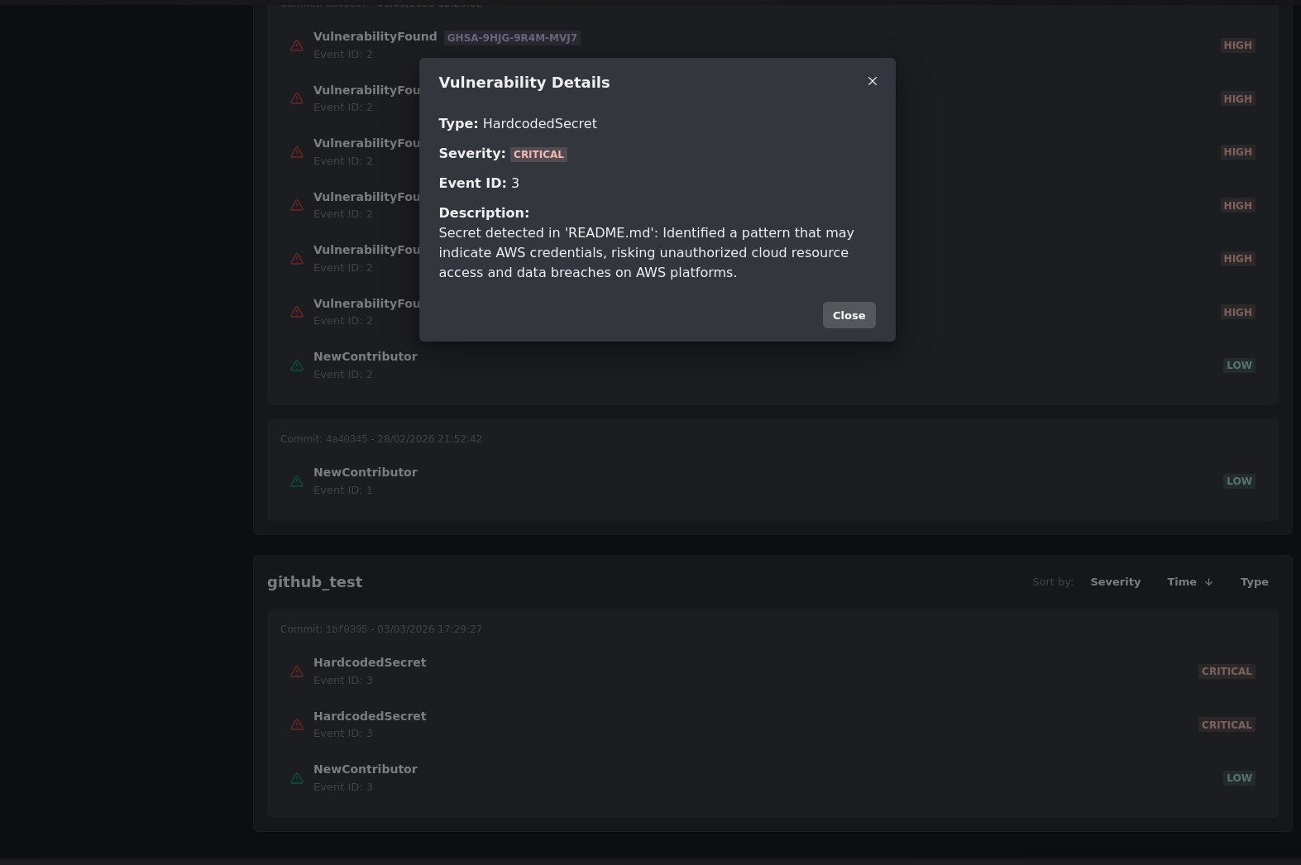Click the CRITICAL badge inside the modal
This screenshot has width=1301, height=865.
[538, 154]
